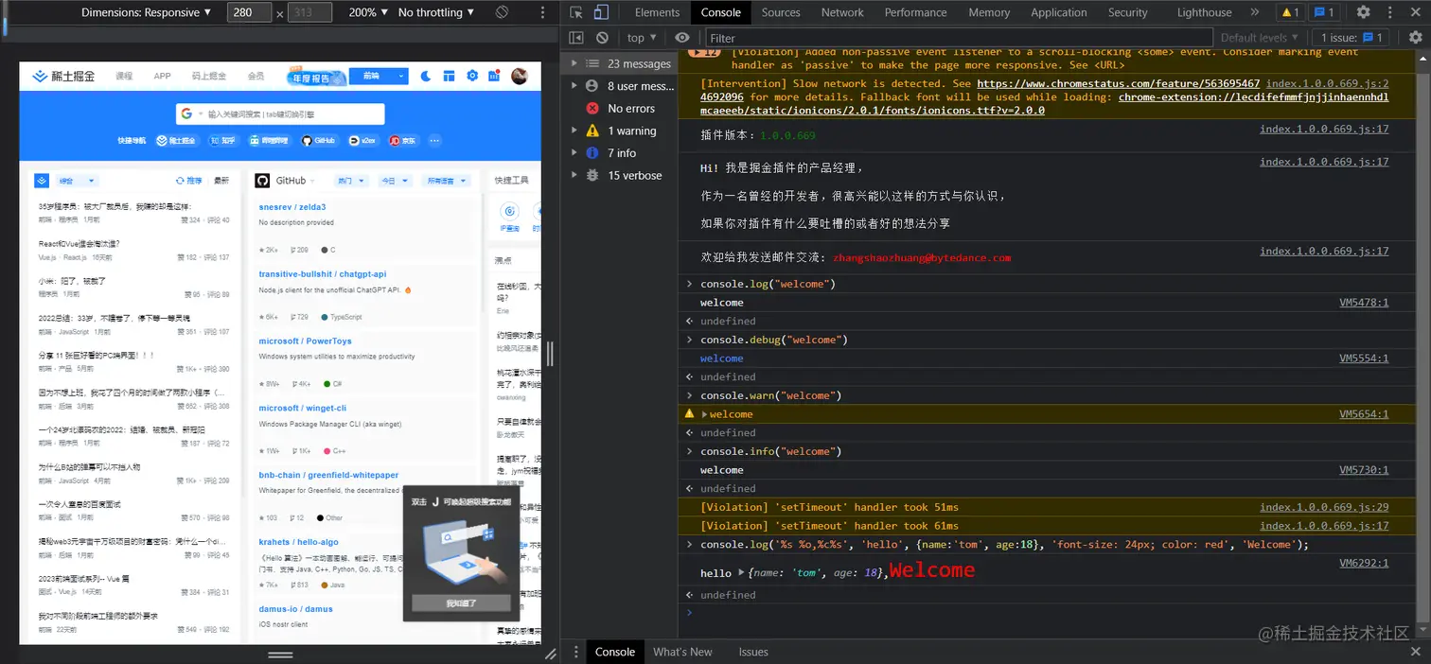
Task: Open the user avatar in the page header
Action: point(519,76)
